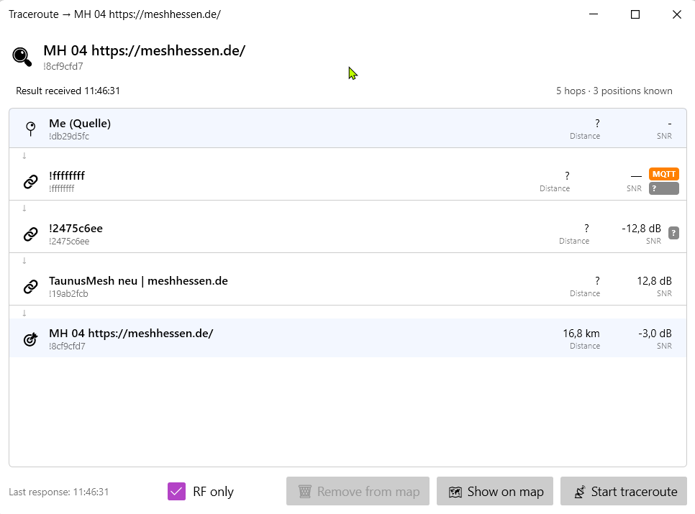The height and width of the screenshot is (514, 695).
Task: Select the Me (Quelle) hop name
Action: point(80,124)
